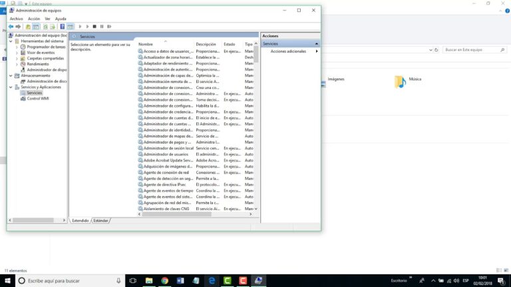This screenshot has height=287, width=511.
Task: Open the Música folder icon
Action: [x=400, y=82]
